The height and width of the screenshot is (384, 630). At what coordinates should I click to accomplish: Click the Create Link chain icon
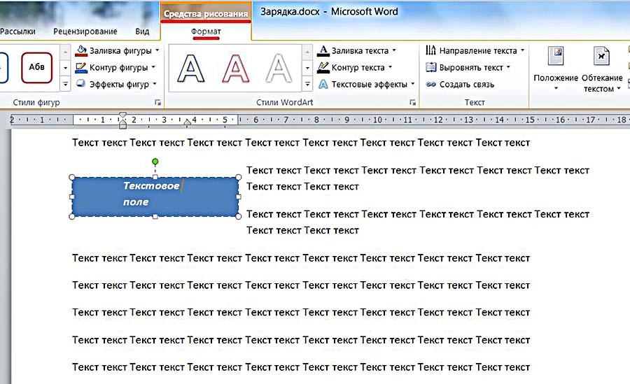(430, 85)
